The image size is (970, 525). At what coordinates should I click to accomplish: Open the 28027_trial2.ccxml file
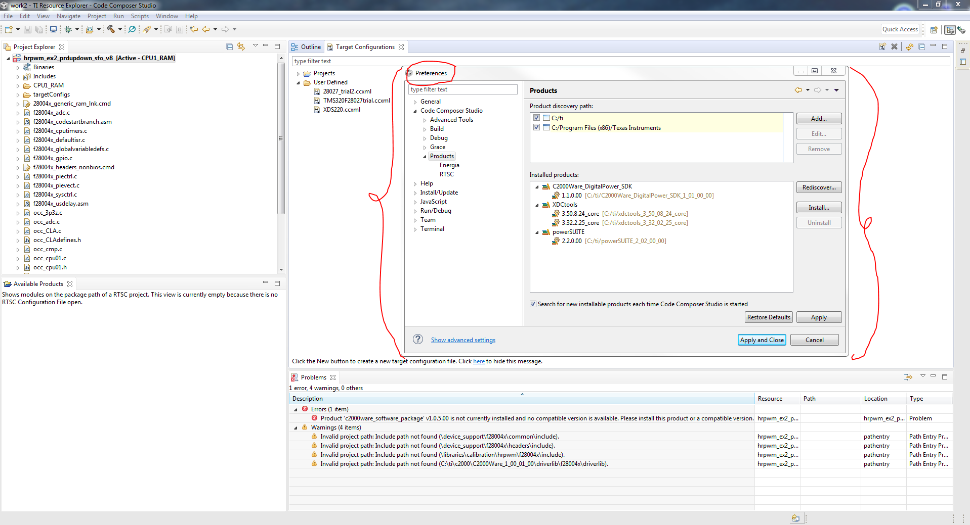click(x=347, y=91)
